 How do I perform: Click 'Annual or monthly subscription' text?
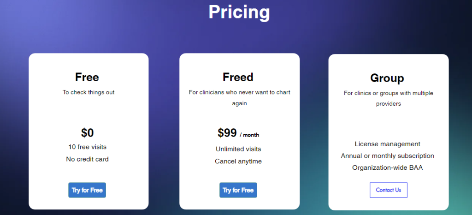click(x=388, y=156)
